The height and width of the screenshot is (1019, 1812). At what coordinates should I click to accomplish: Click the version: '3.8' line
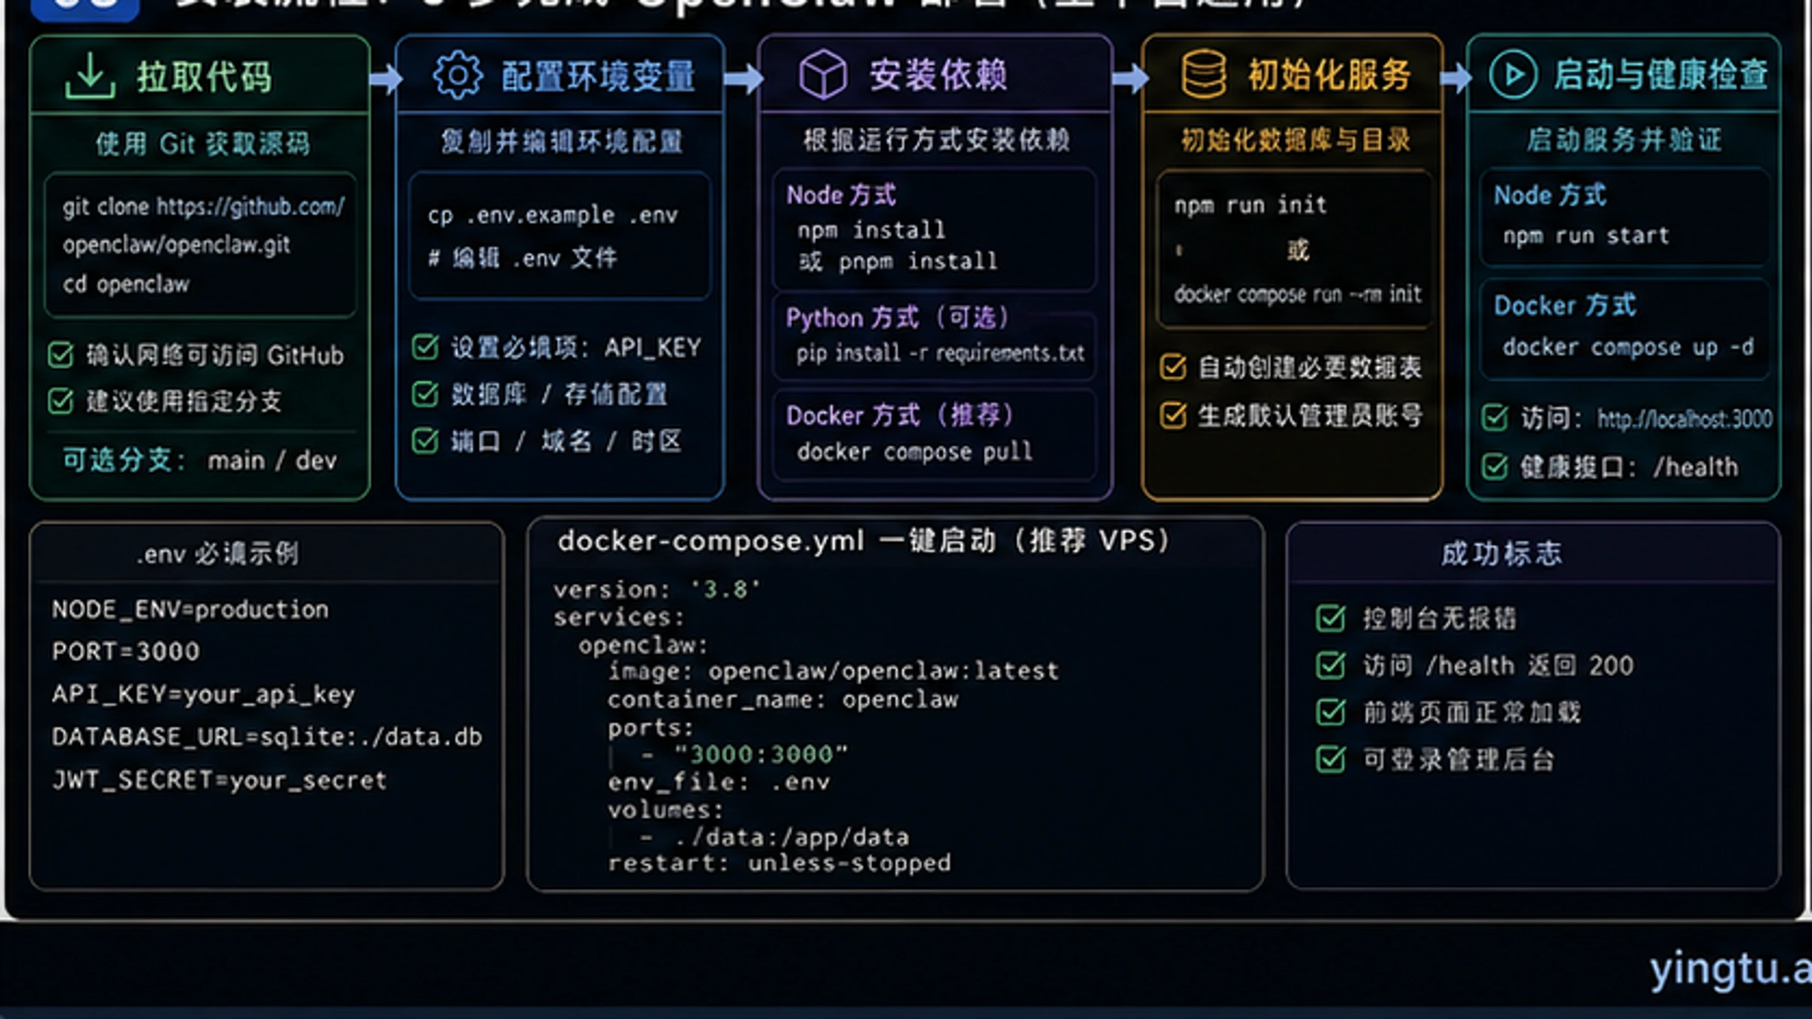pyautogui.click(x=657, y=589)
